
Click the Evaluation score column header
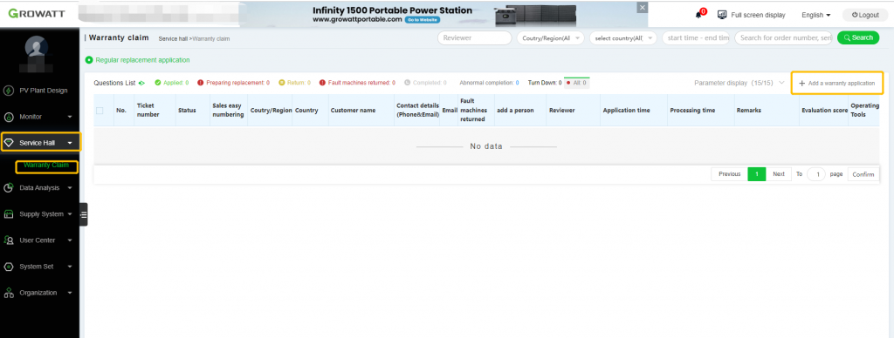tap(824, 111)
